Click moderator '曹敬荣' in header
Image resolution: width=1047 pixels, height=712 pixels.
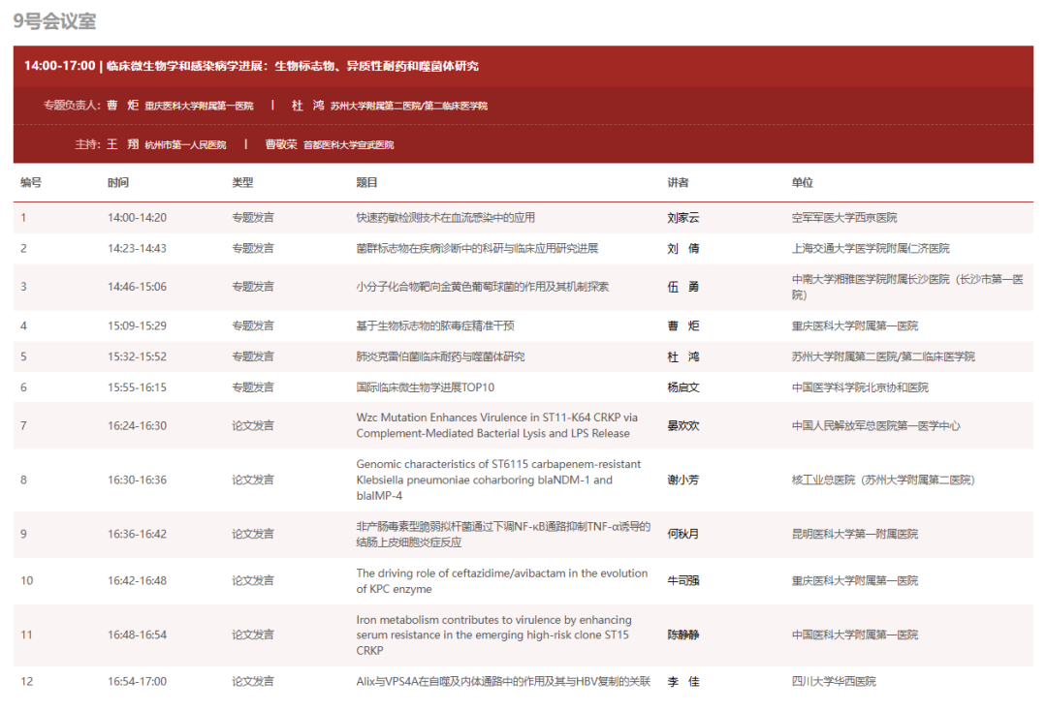point(281,144)
